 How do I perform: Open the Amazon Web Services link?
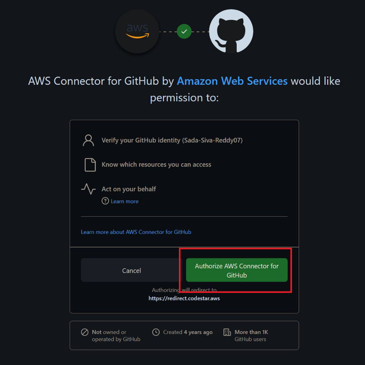pos(232,81)
